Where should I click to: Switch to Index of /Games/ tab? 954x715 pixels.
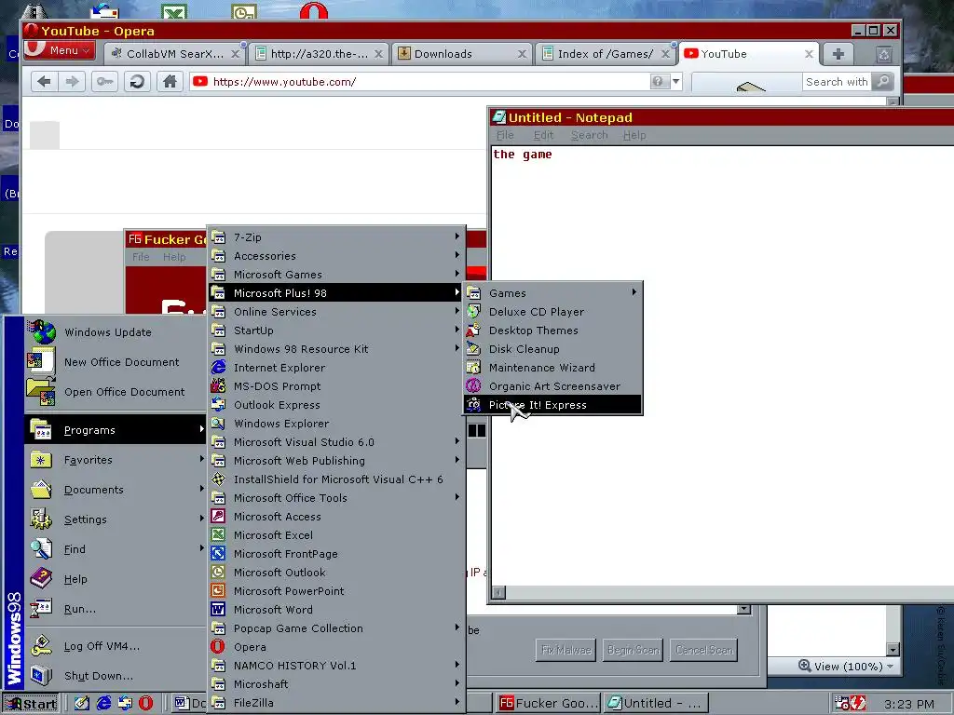click(x=605, y=54)
